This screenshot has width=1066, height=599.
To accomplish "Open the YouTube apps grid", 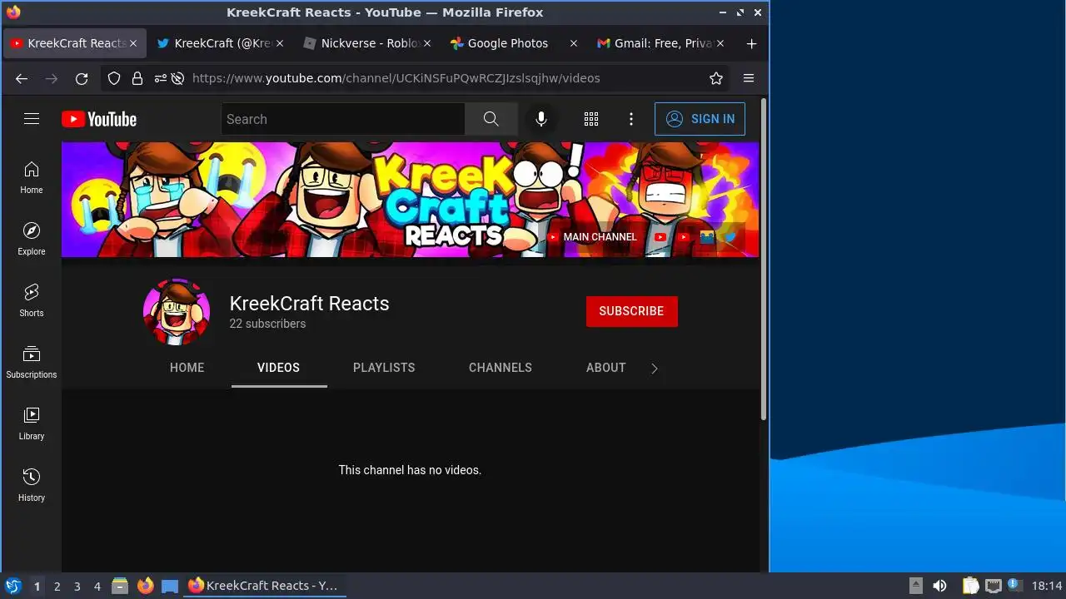I will coord(591,119).
